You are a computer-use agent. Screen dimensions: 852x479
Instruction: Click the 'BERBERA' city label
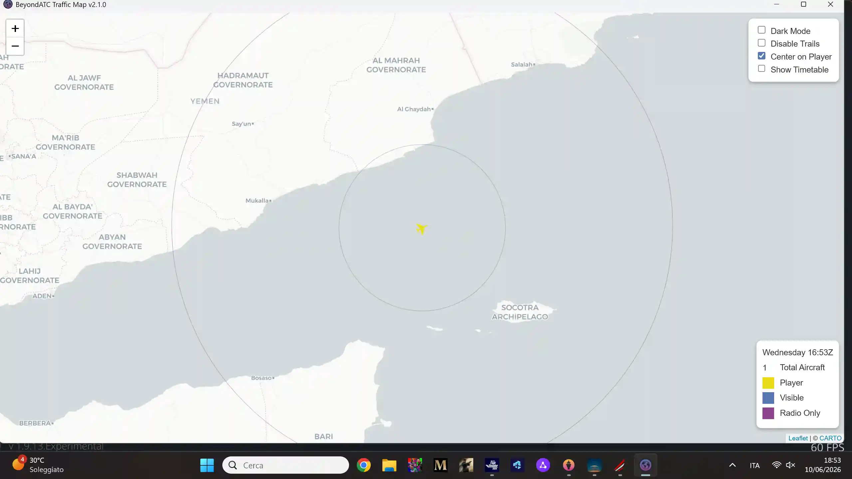pyautogui.click(x=35, y=423)
